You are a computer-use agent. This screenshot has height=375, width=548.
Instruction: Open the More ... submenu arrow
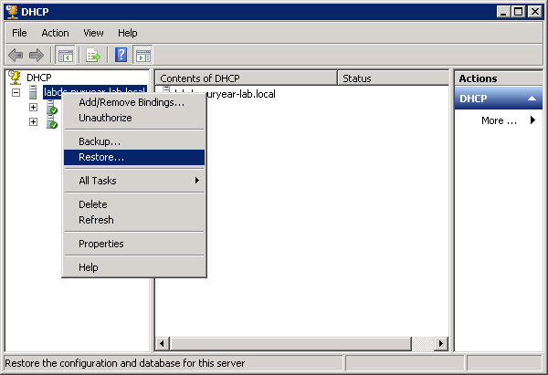532,120
